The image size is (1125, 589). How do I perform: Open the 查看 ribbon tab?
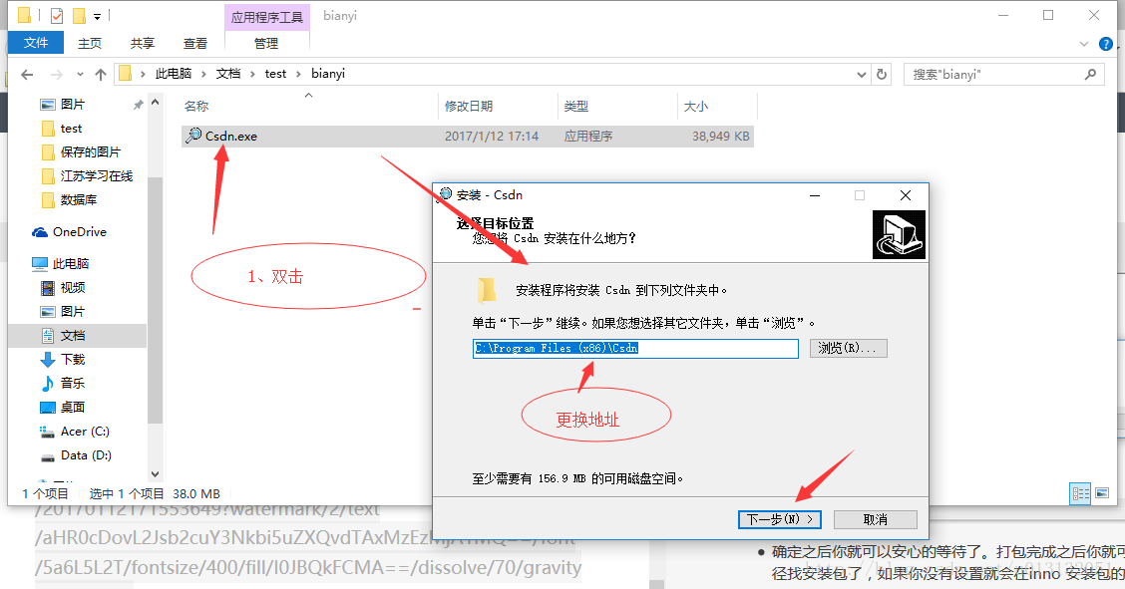point(195,44)
